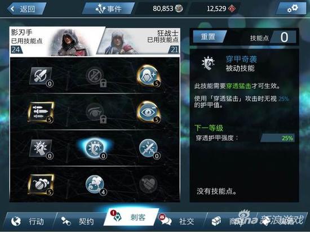Select the three daggers skill icon
This screenshot has width=310, height=232.
point(41,112)
